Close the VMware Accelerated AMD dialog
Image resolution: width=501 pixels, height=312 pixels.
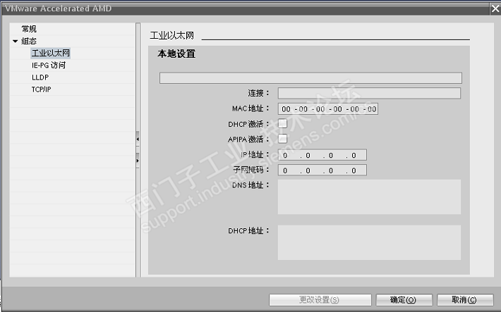coord(495,8)
